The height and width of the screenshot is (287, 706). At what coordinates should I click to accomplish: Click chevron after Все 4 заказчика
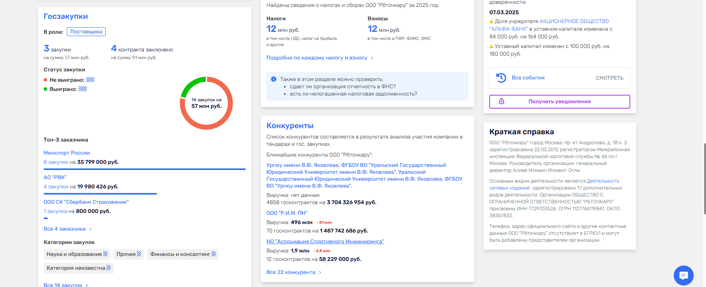click(x=90, y=229)
